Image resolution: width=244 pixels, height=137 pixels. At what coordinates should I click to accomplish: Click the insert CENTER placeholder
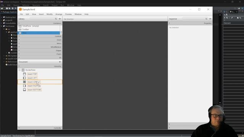click(x=34, y=82)
